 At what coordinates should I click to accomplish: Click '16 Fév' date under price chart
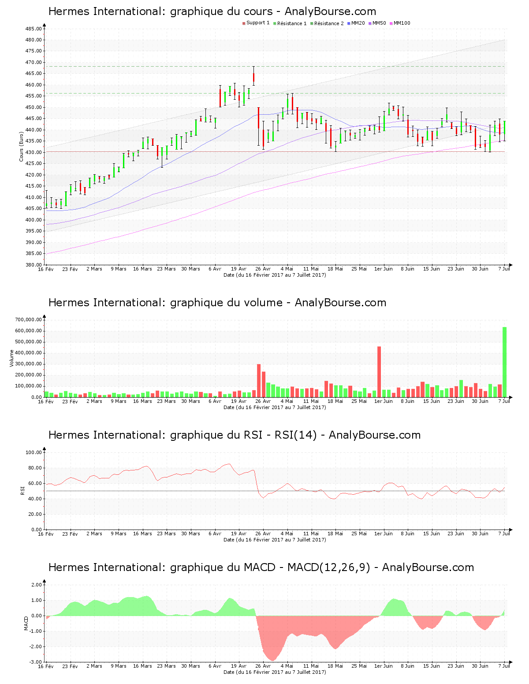pos(46,269)
